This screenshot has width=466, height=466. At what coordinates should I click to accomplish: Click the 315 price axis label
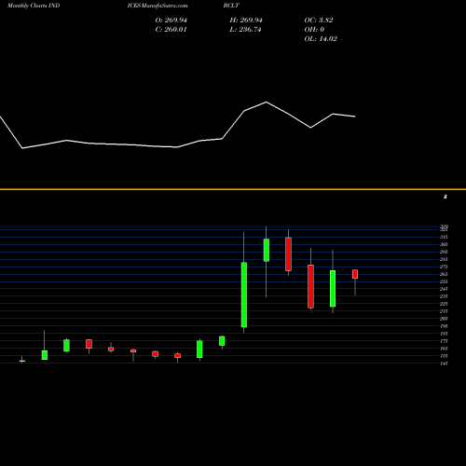point(444,237)
